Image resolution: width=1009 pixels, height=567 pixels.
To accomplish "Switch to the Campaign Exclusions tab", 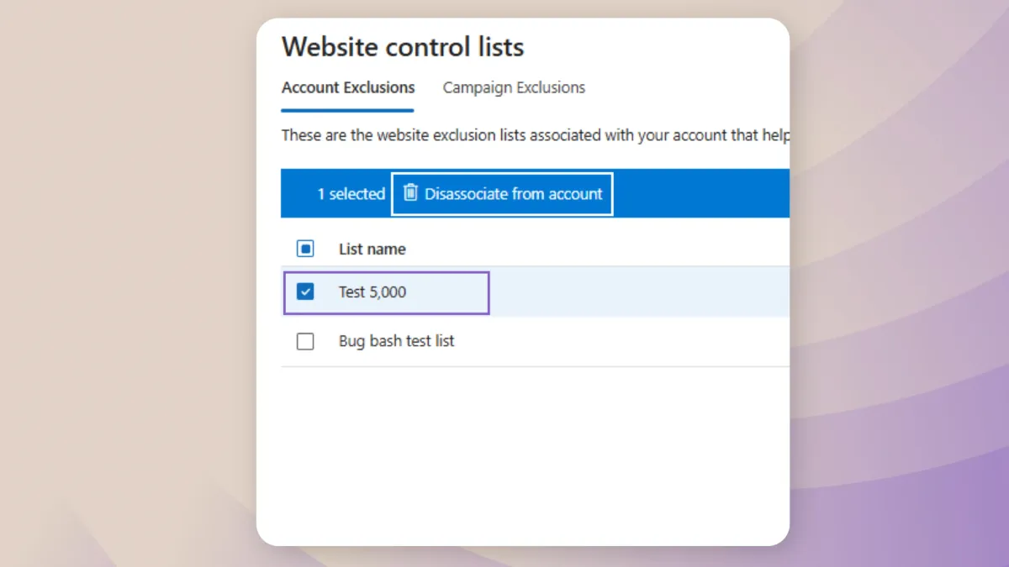I will [x=513, y=87].
